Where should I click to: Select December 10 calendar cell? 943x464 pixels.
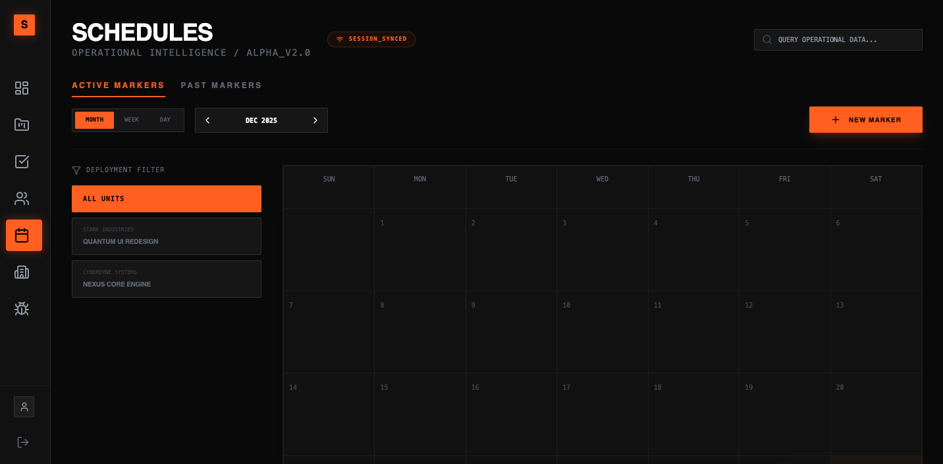click(x=603, y=332)
